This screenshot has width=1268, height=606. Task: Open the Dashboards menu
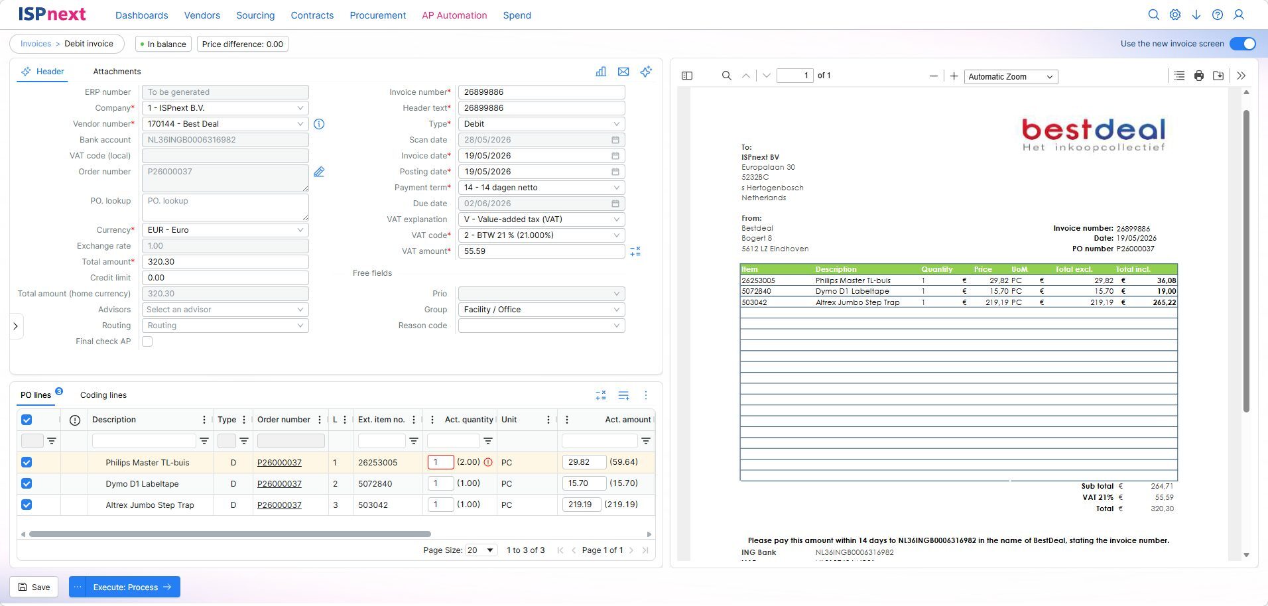click(141, 15)
